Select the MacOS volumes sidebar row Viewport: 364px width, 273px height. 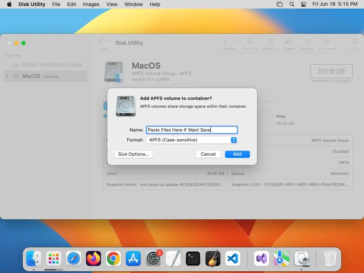pyautogui.click(x=45, y=76)
